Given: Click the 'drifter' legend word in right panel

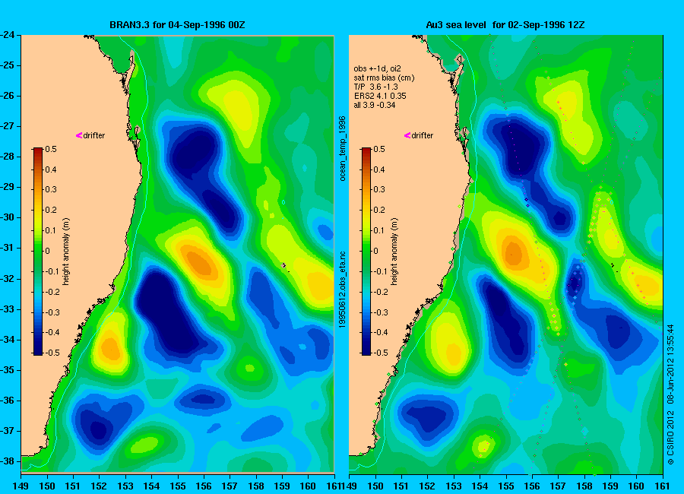Looking at the screenshot, I should tap(423, 135).
